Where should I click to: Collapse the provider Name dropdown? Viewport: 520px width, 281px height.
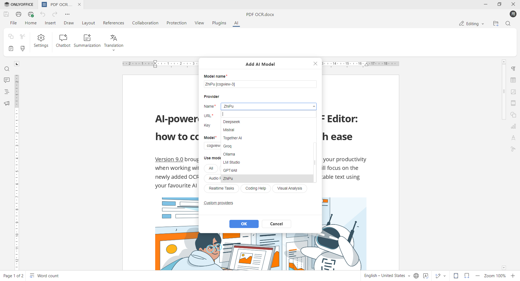click(x=314, y=106)
